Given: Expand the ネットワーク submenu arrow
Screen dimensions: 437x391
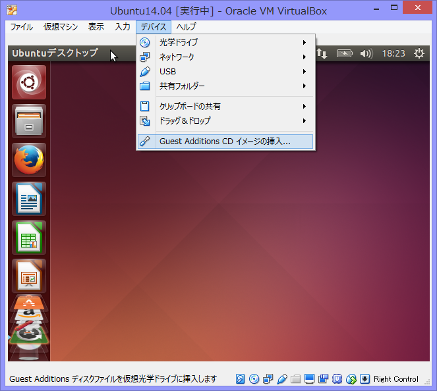Looking at the screenshot, I should tap(305, 57).
